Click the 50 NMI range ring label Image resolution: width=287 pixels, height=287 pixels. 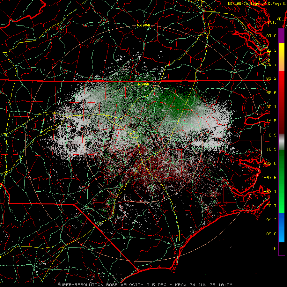143,84
